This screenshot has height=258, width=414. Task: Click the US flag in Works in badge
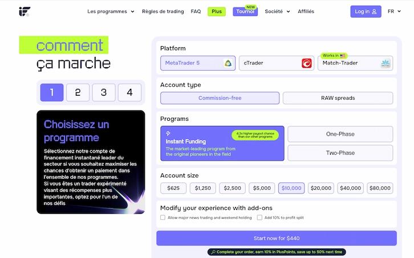(x=343, y=56)
